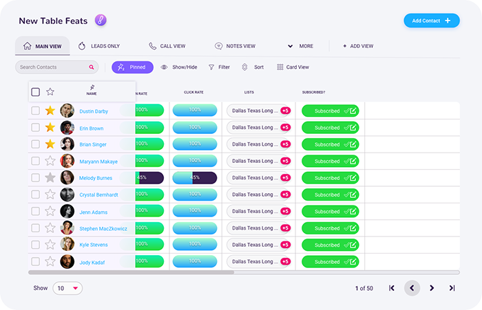Star the Crystal Bernhardt row
Viewport: 482px width, 310px height.
pos(50,194)
